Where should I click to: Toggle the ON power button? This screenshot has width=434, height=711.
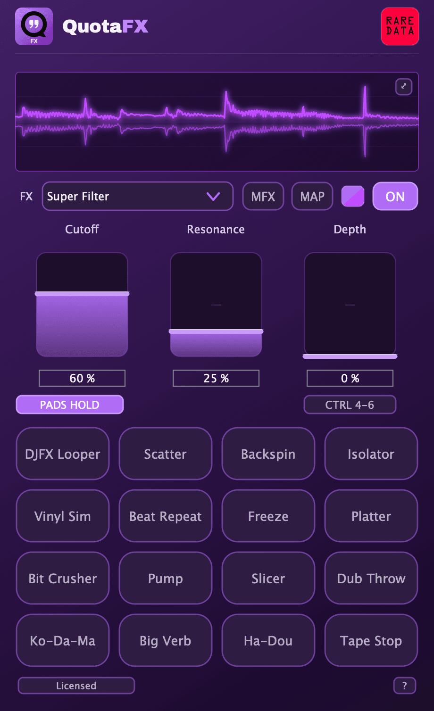pyautogui.click(x=395, y=196)
